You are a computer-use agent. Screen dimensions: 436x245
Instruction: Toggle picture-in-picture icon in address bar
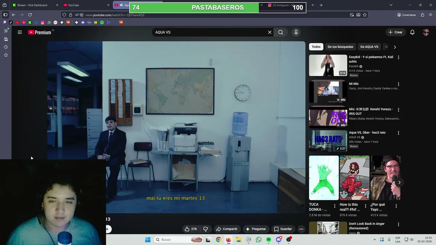pos(352,15)
